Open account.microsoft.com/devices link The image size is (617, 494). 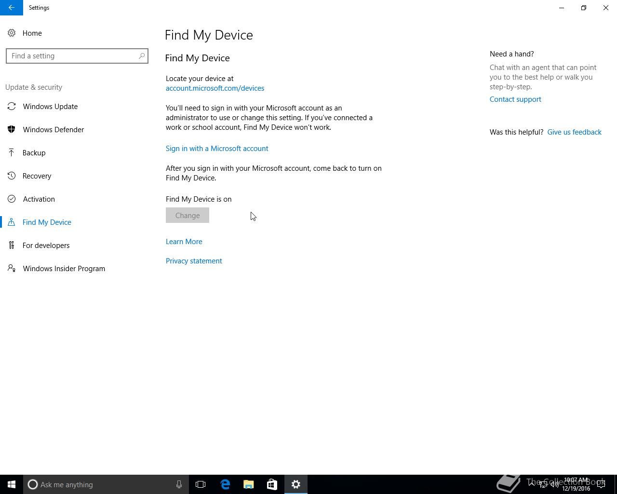(215, 88)
